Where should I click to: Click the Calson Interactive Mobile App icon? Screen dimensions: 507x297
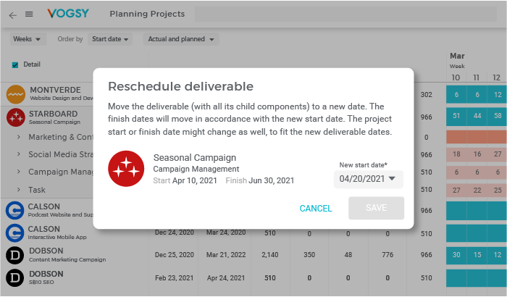coord(16,233)
